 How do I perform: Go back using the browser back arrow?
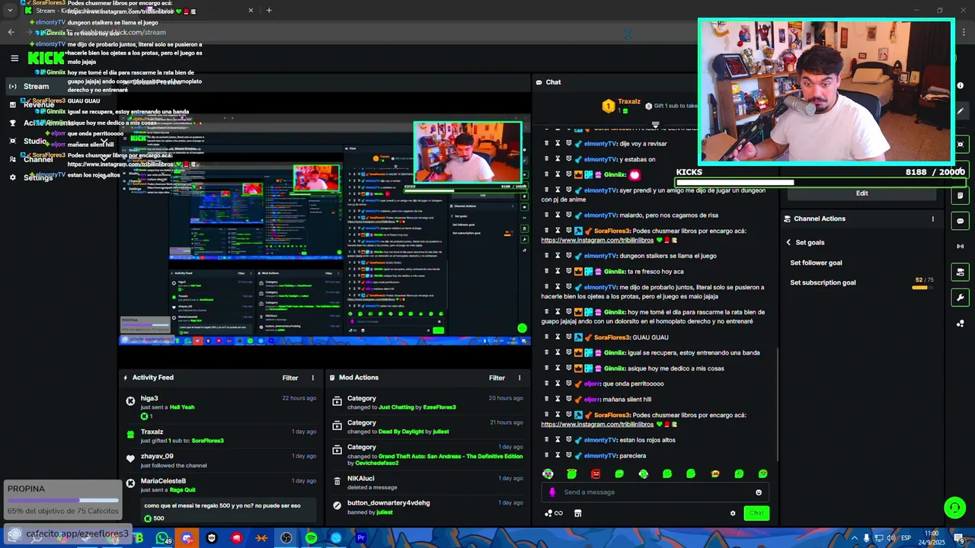click(11, 32)
